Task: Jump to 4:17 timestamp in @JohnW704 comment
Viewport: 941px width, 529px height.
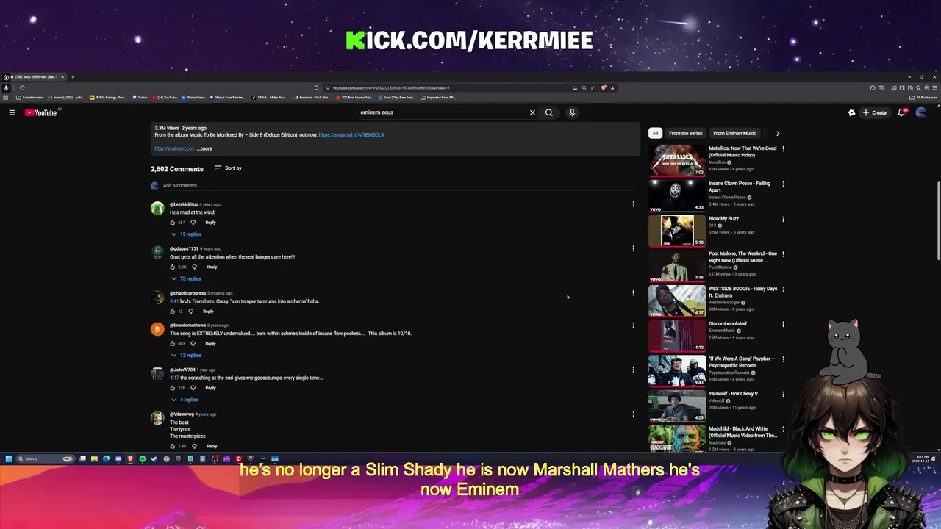Action: tap(174, 378)
